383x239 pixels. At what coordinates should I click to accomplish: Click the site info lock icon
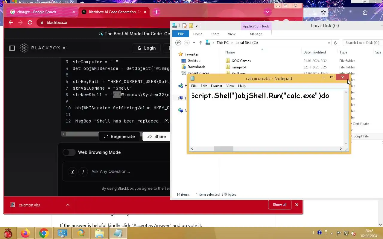tap(42, 22)
